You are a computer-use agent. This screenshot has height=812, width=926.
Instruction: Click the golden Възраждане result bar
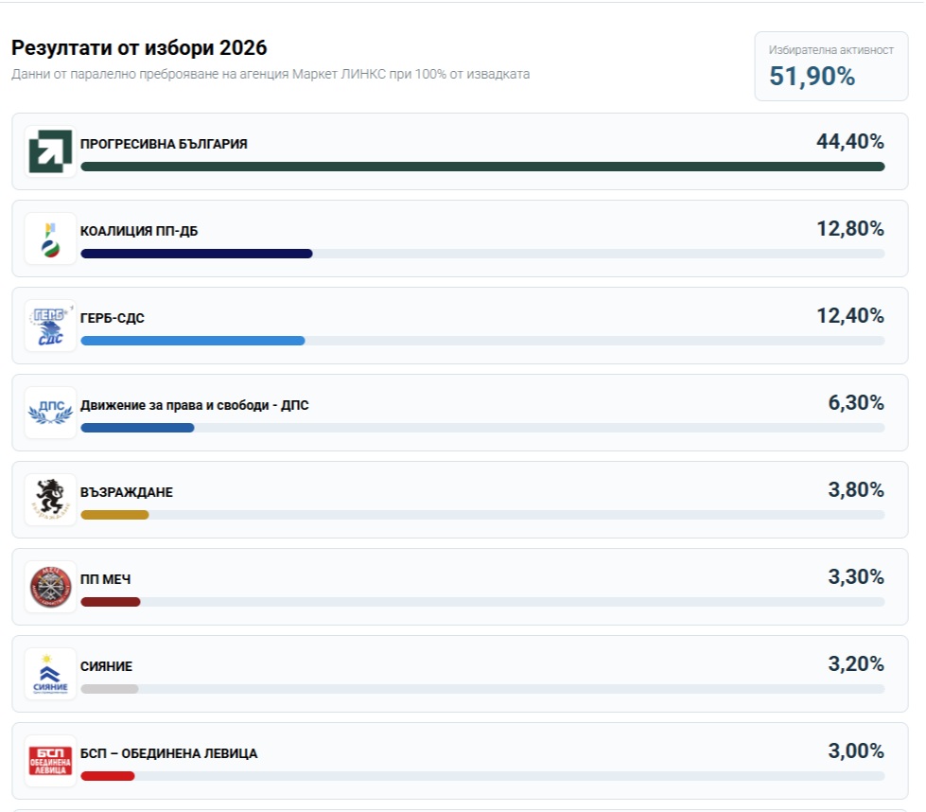pyautogui.click(x=114, y=515)
